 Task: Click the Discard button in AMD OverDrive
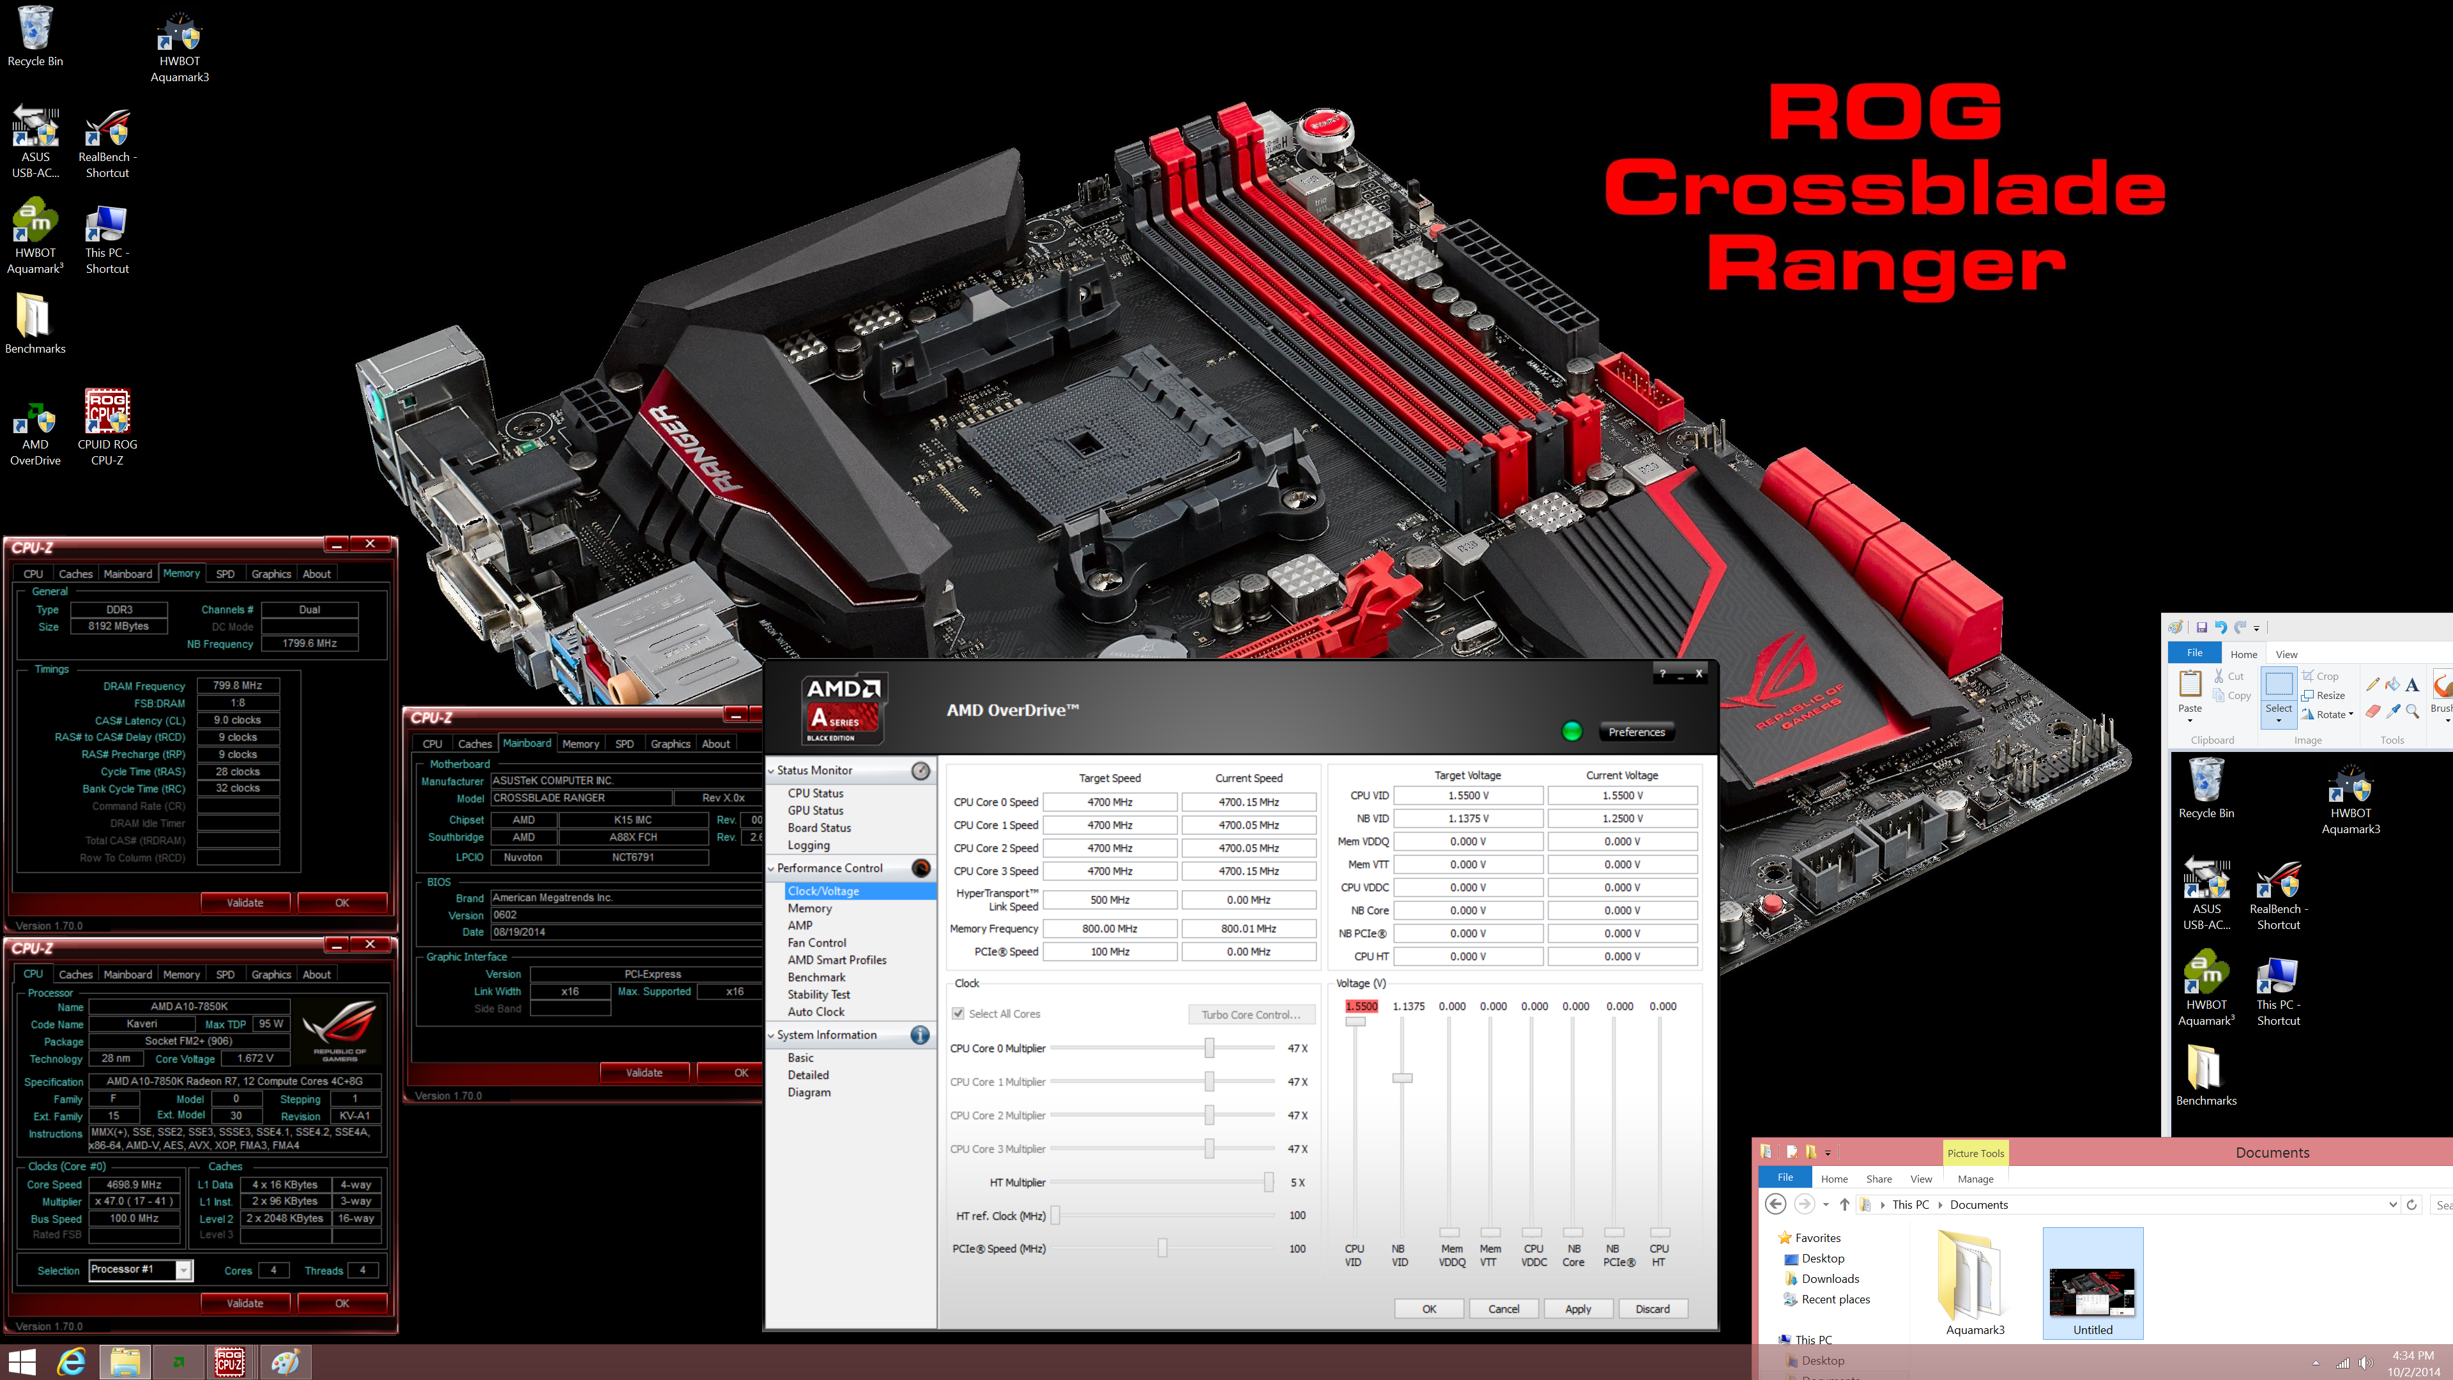coord(1652,1308)
